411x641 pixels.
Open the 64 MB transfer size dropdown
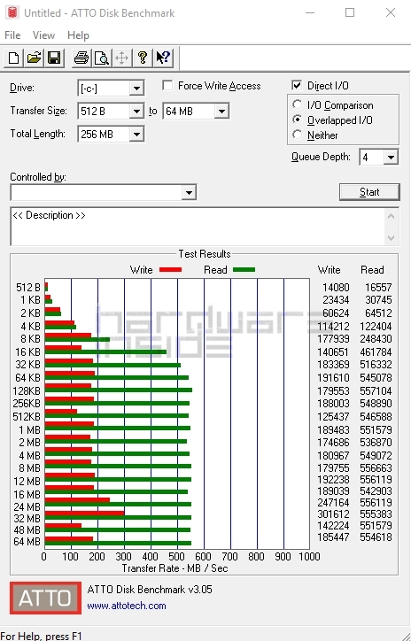click(x=221, y=112)
